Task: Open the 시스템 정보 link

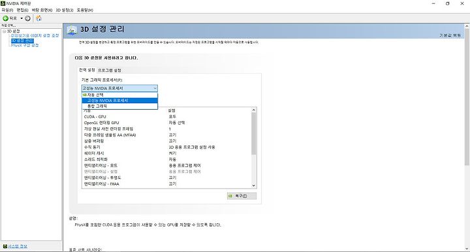Action: pyautogui.click(x=18, y=246)
